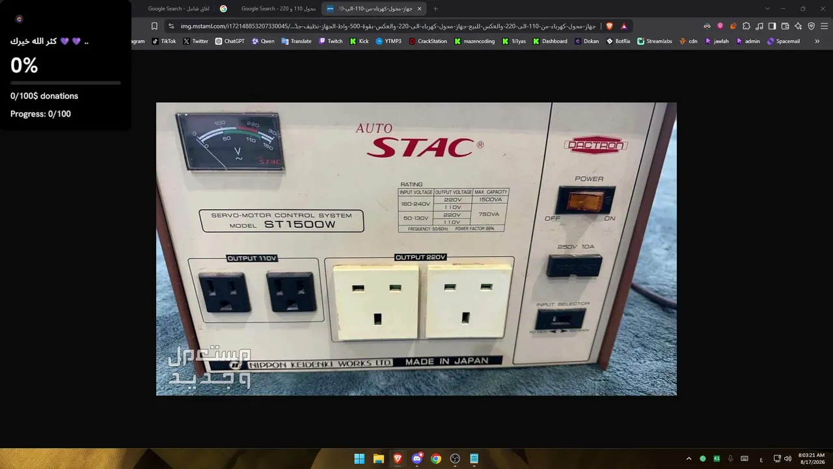Open the Streamlabs bookmark
The image size is (833, 469).
click(655, 41)
